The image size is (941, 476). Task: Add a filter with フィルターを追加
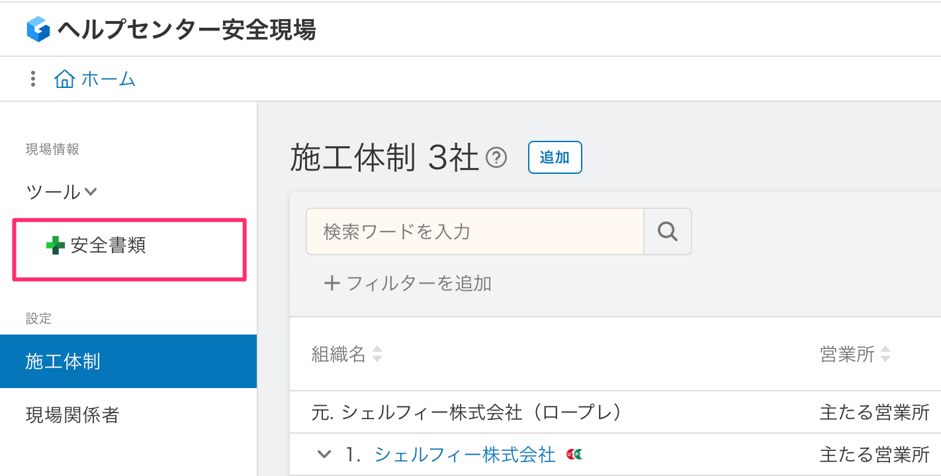coord(408,284)
